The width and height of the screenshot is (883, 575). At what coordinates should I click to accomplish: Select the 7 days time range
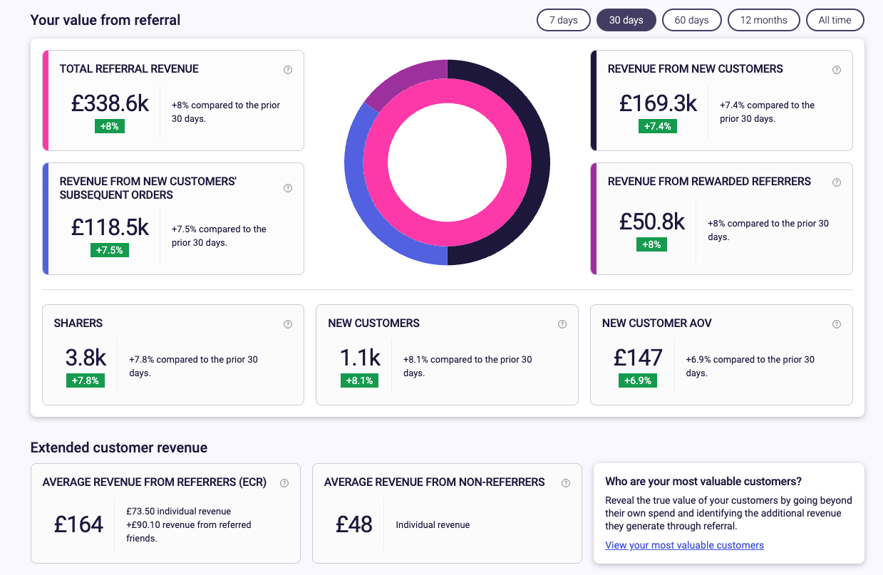coord(563,20)
